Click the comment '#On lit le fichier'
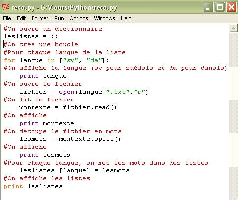 click(39, 100)
